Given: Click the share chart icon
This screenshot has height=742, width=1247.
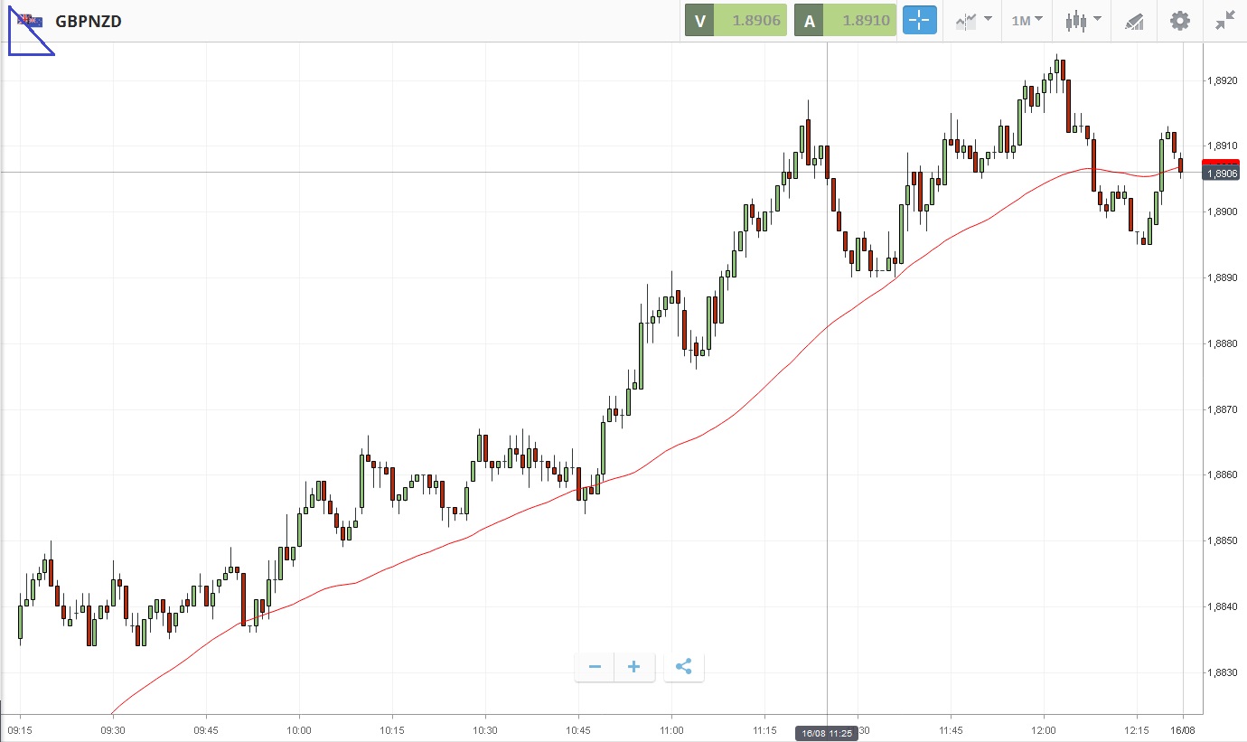Looking at the screenshot, I should click(x=684, y=668).
